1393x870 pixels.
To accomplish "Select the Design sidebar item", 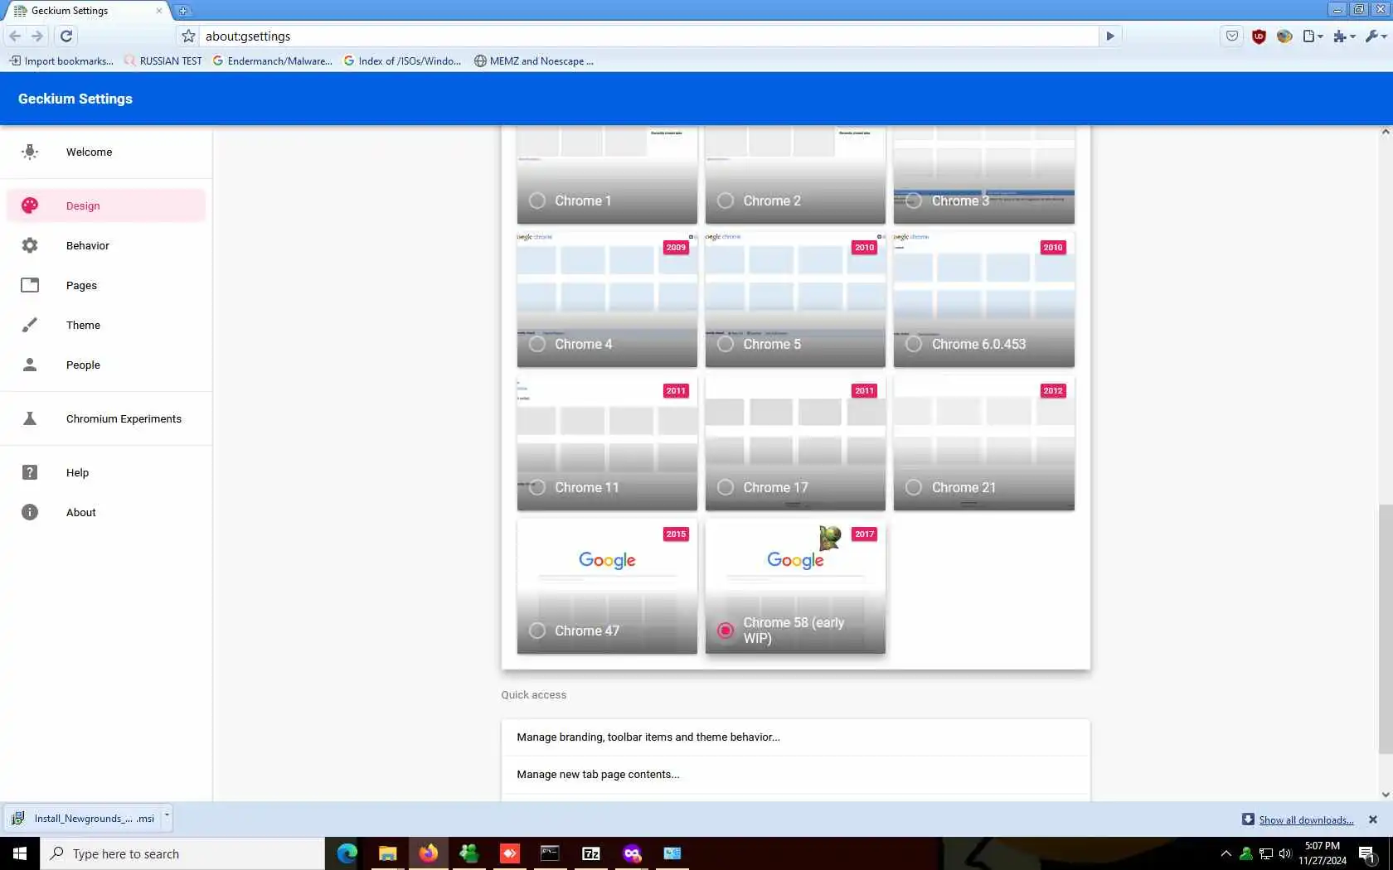I will coord(106,205).
